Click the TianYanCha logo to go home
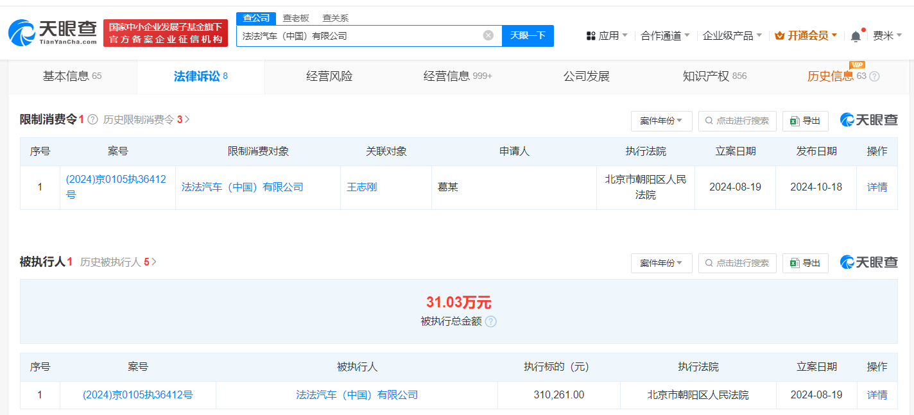 tap(53, 33)
